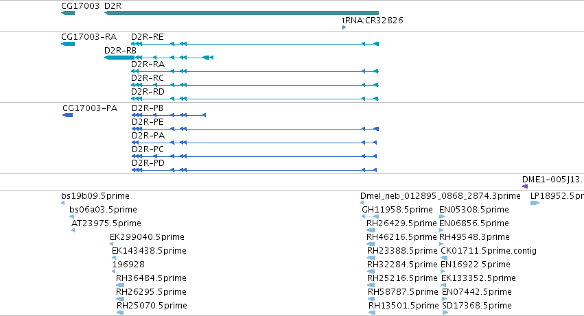Select the CG17003-PA protein label

point(90,108)
